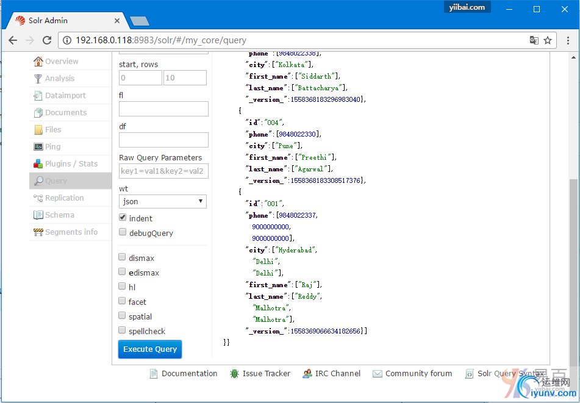This screenshot has height=403, width=580.
Task: Reload the page with the refresh icon
Action: 47,40
